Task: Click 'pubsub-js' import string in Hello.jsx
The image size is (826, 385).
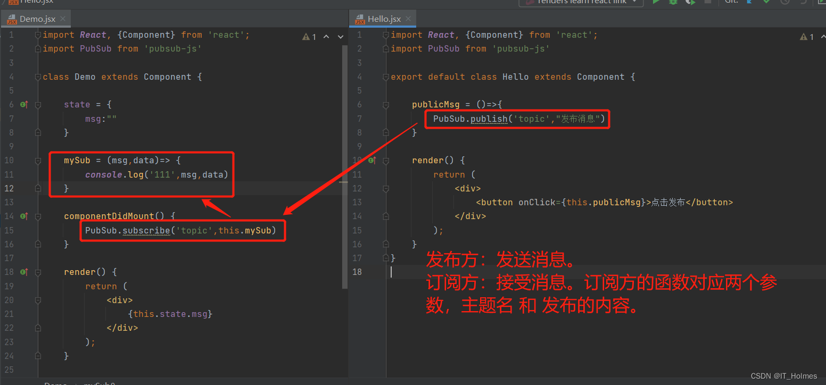Action: (521, 49)
